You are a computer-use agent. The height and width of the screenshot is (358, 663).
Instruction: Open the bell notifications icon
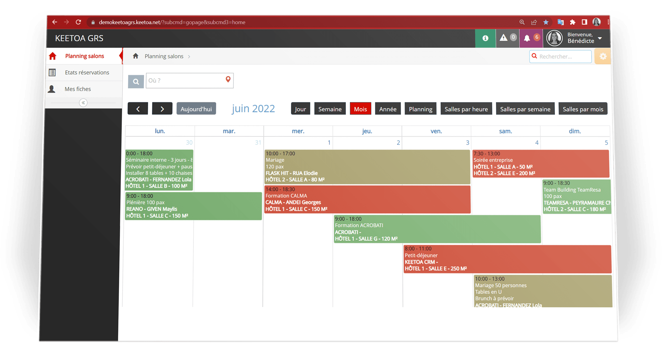click(527, 38)
